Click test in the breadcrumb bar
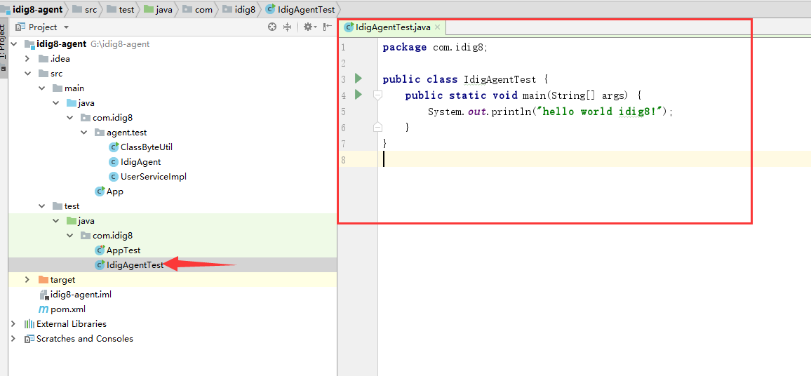 coord(126,9)
